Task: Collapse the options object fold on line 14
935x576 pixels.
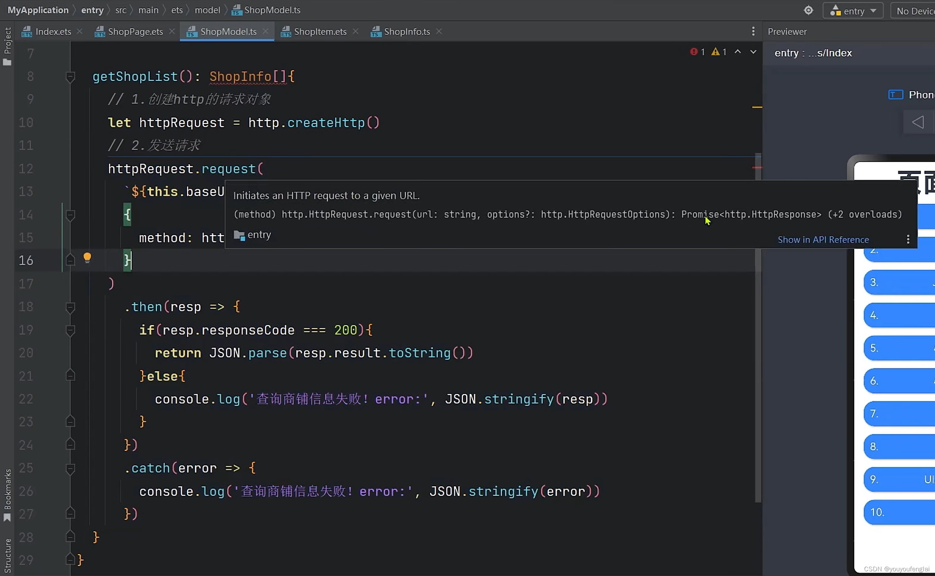Action: (70, 215)
